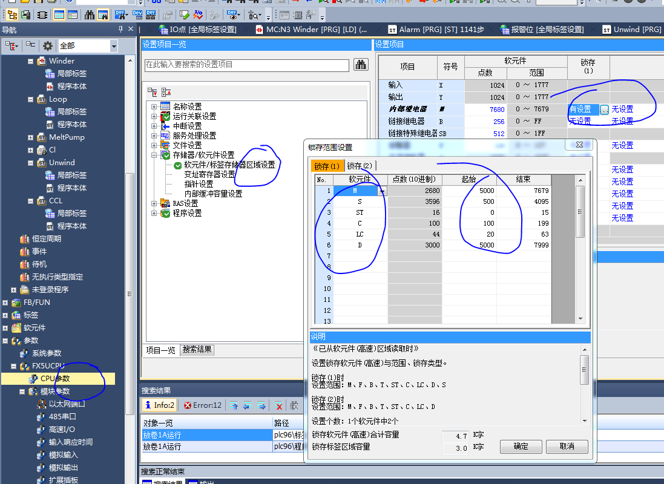Toggle the Info:2 filter button
Screen dimensions: 664x484
point(159,405)
